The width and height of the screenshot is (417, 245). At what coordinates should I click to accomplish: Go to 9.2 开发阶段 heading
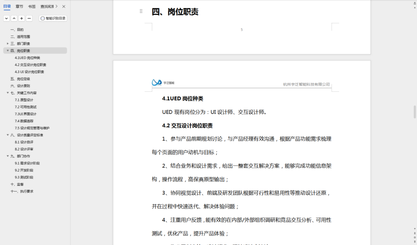(24, 170)
